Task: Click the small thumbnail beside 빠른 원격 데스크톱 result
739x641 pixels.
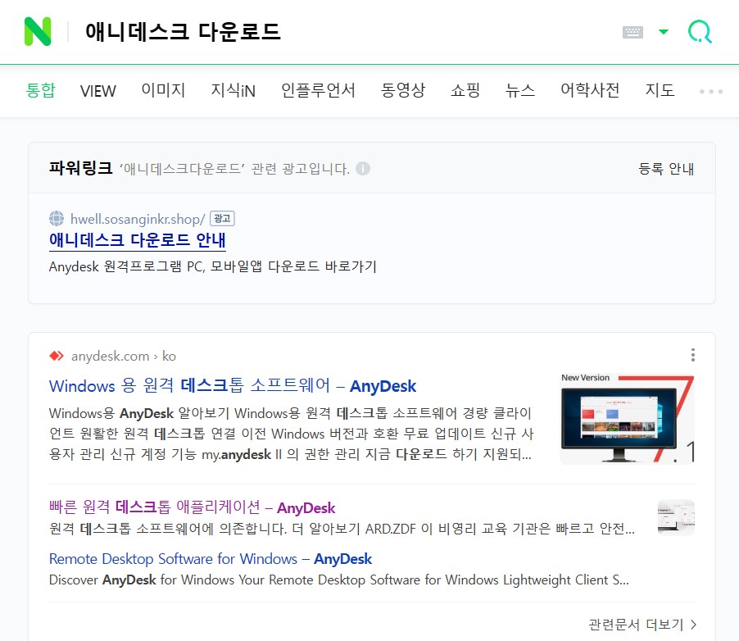Action: coord(676,517)
